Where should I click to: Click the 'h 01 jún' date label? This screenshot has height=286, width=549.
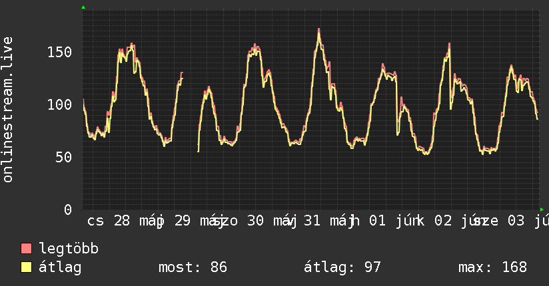click(386, 221)
